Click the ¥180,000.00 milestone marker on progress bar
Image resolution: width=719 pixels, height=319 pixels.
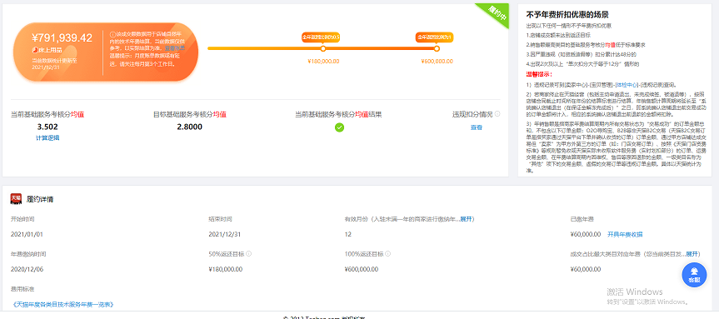click(x=323, y=48)
